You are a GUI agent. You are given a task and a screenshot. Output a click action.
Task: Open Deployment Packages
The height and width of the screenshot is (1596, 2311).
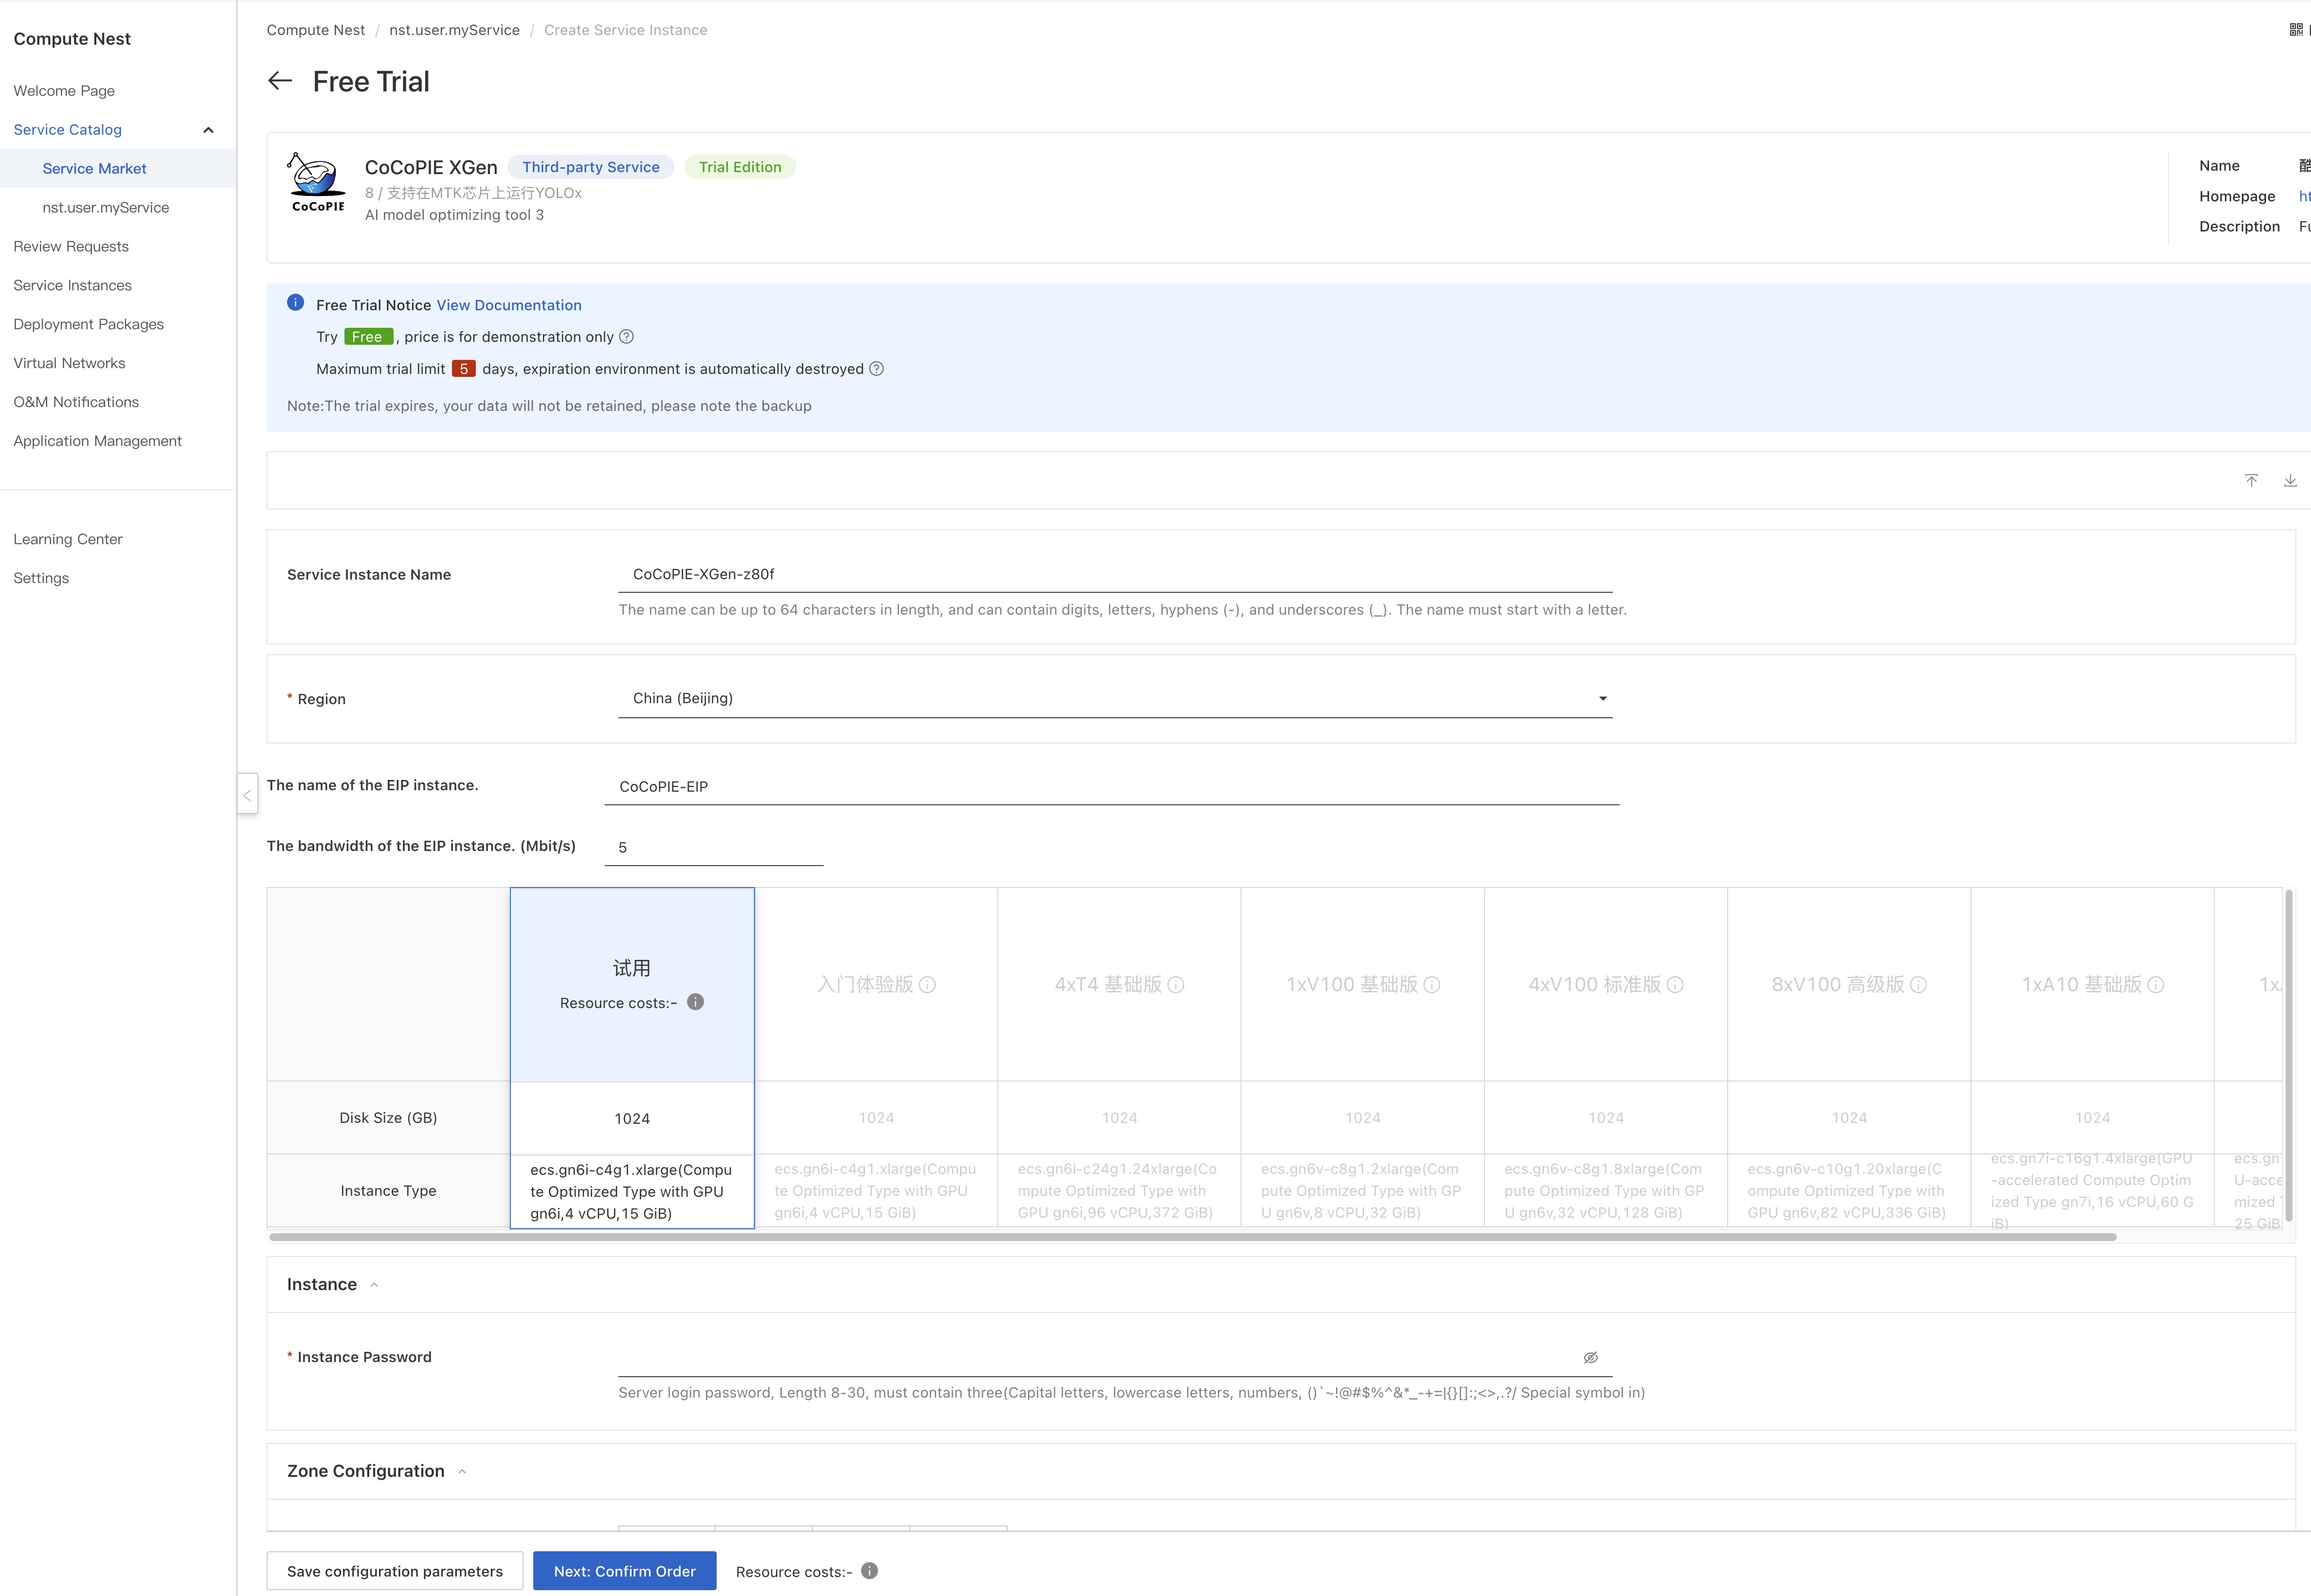[x=88, y=325]
